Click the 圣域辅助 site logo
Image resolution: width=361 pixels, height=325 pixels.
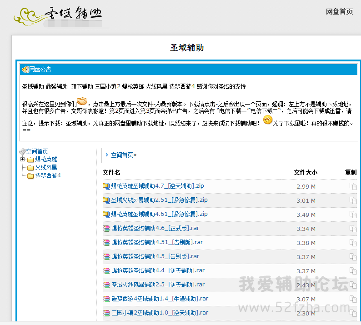pos(58,15)
